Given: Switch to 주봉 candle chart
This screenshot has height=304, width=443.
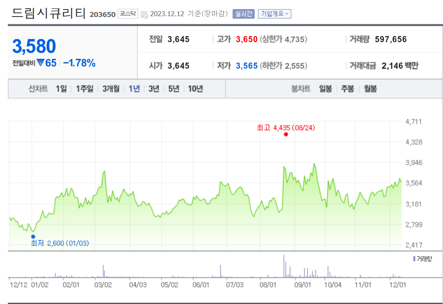Looking at the screenshot, I should [x=347, y=89].
